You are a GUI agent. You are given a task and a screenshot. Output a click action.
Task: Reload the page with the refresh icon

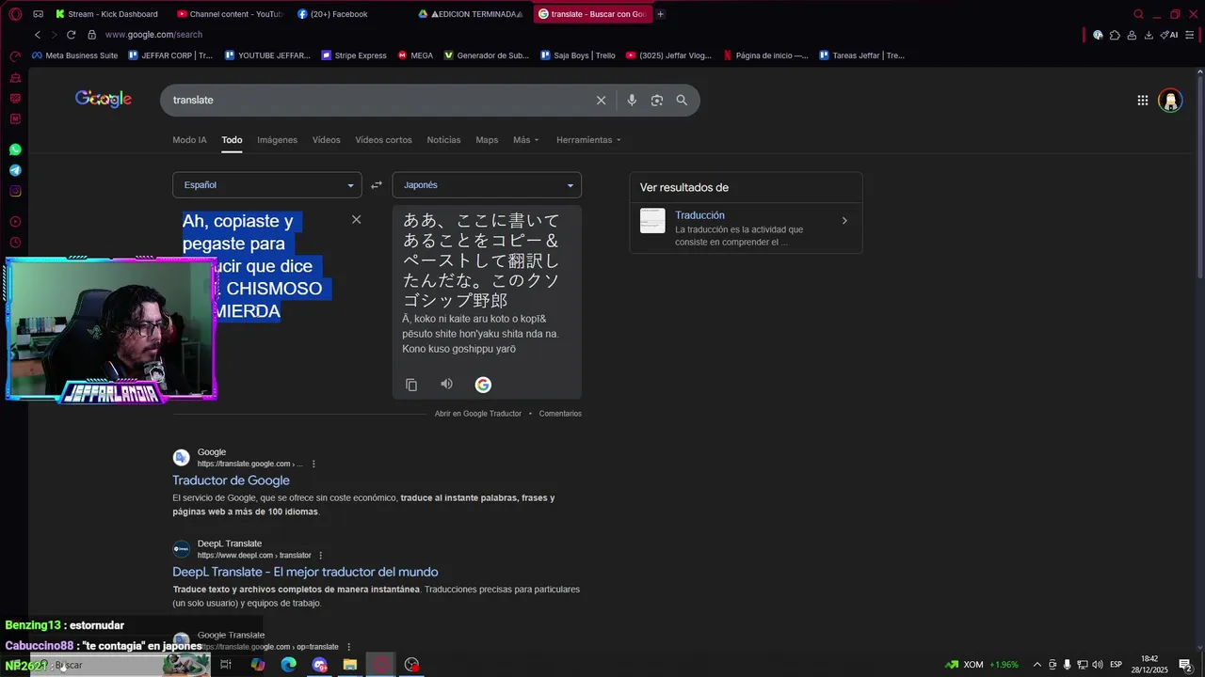pyautogui.click(x=71, y=35)
